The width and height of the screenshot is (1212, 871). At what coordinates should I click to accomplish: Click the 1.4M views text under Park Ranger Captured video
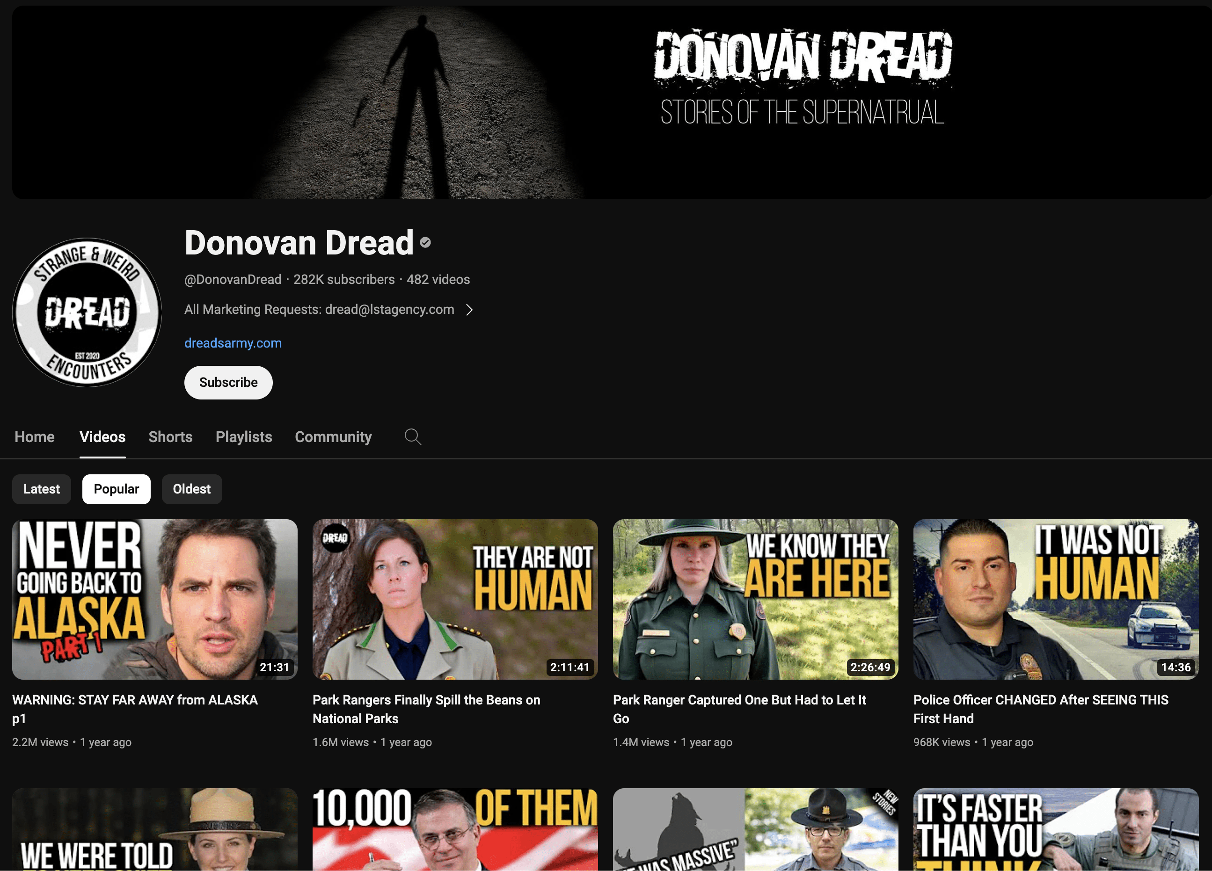(x=641, y=742)
